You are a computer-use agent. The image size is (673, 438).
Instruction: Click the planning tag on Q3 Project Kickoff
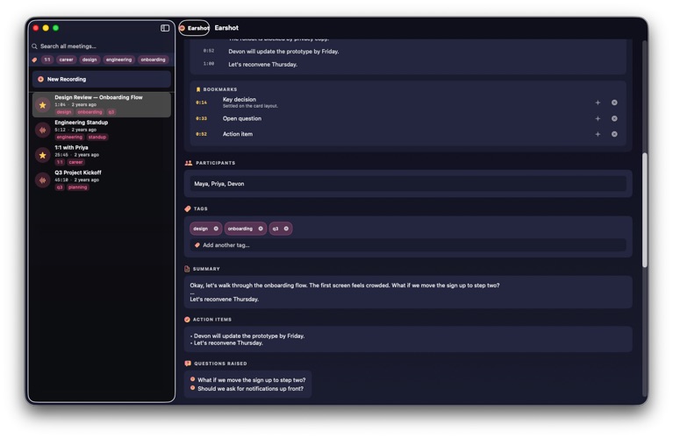coord(78,187)
